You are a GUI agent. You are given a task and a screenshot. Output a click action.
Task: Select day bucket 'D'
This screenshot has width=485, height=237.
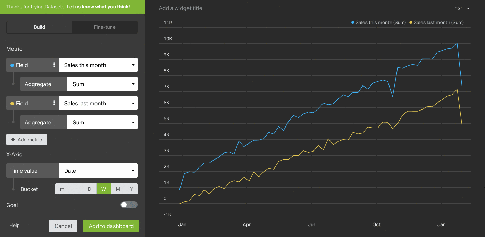click(90, 189)
